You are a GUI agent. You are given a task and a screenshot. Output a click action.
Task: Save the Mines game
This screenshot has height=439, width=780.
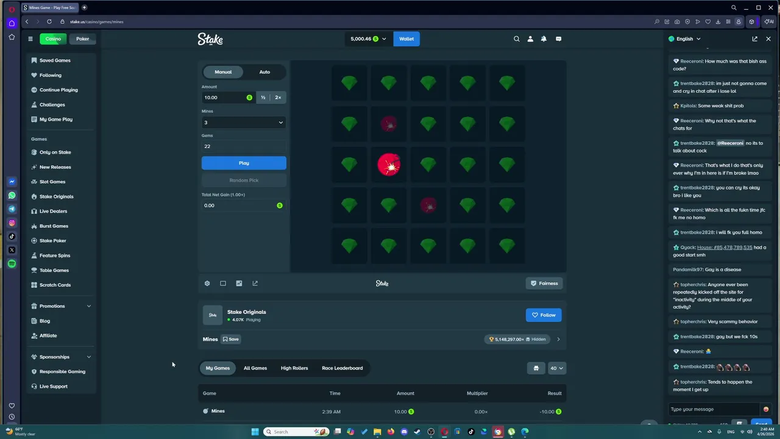[230, 339]
